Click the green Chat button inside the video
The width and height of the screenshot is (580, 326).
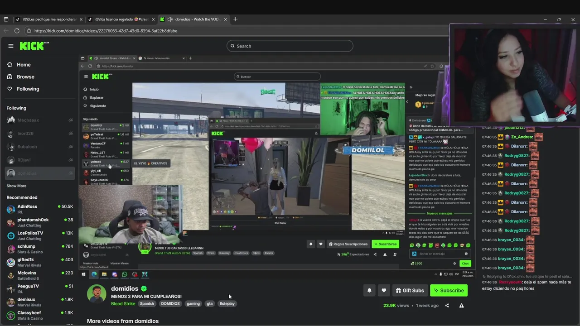[465, 264]
